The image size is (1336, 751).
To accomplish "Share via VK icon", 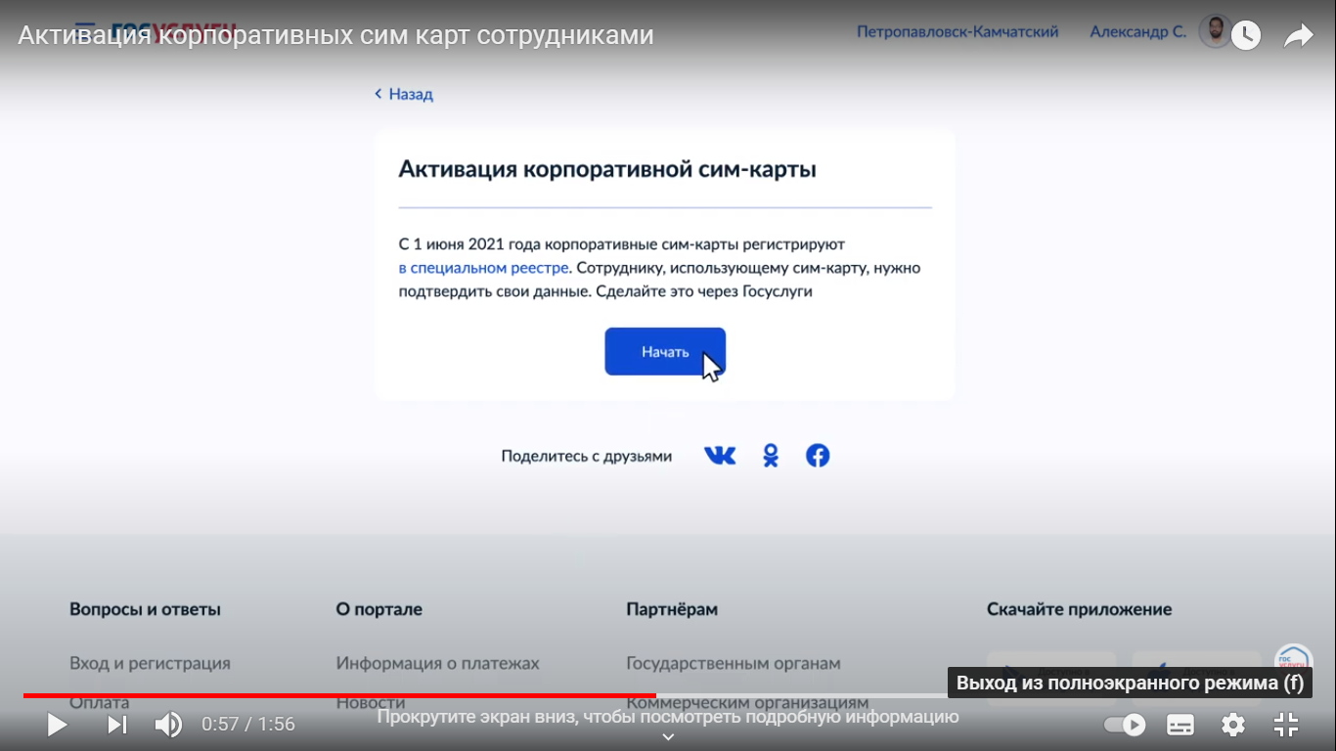I will click(720, 456).
